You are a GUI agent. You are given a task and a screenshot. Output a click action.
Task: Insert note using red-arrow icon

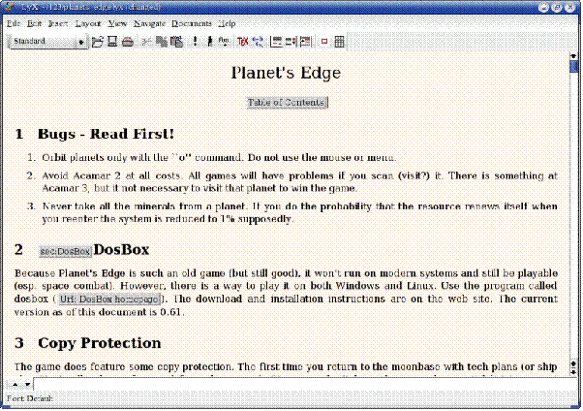click(x=305, y=42)
